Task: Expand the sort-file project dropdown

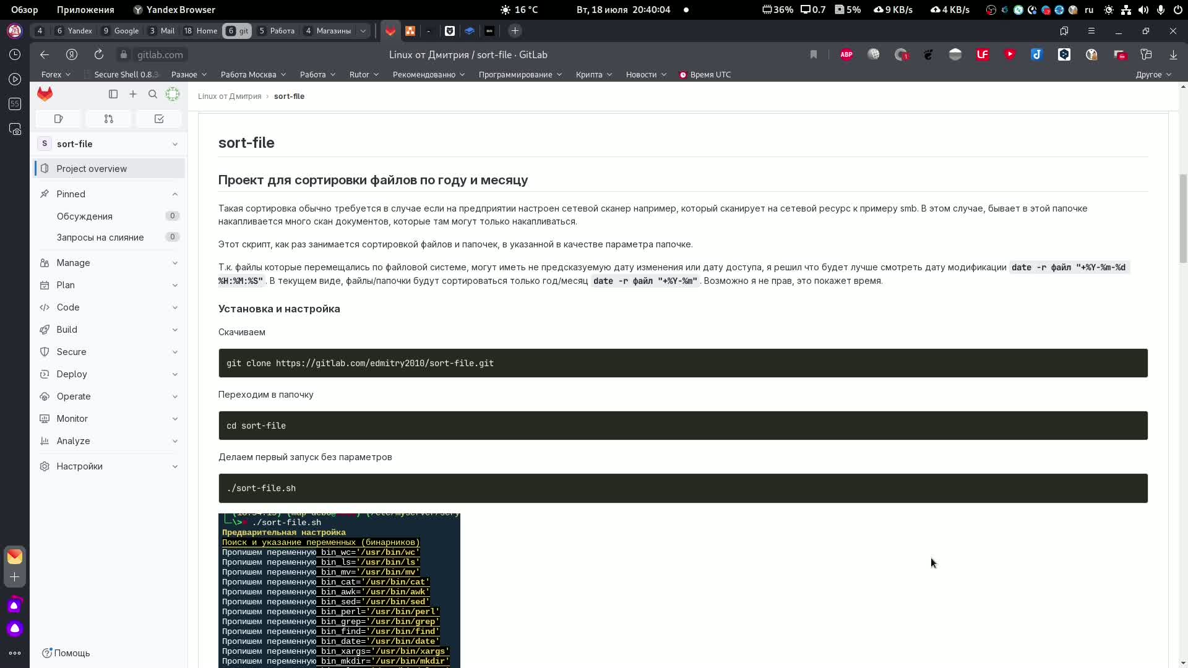Action: (174, 143)
